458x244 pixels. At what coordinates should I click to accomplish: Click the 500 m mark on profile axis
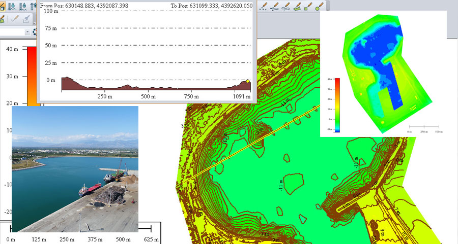tap(148, 96)
